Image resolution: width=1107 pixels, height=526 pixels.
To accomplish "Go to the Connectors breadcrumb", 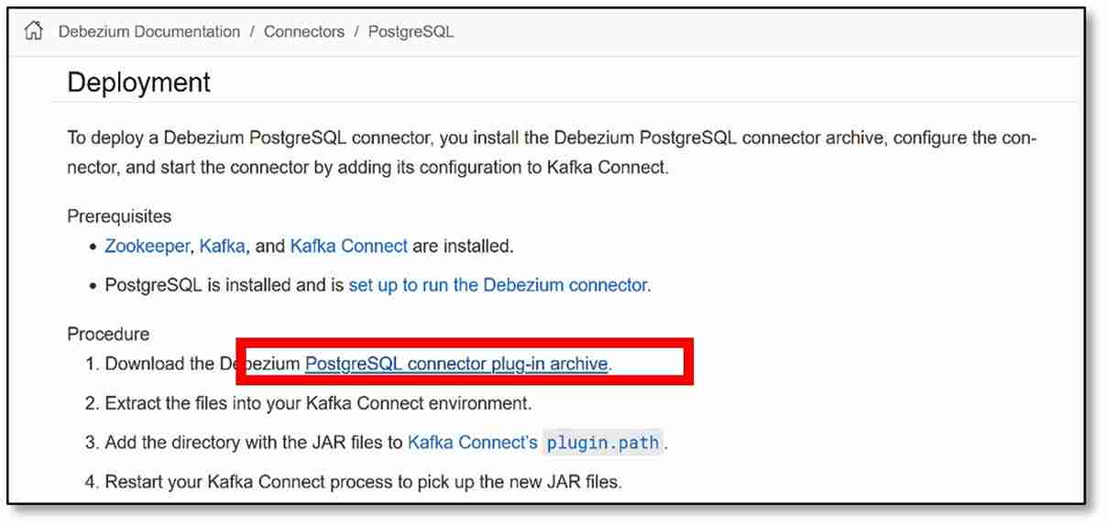I will tap(304, 32).
